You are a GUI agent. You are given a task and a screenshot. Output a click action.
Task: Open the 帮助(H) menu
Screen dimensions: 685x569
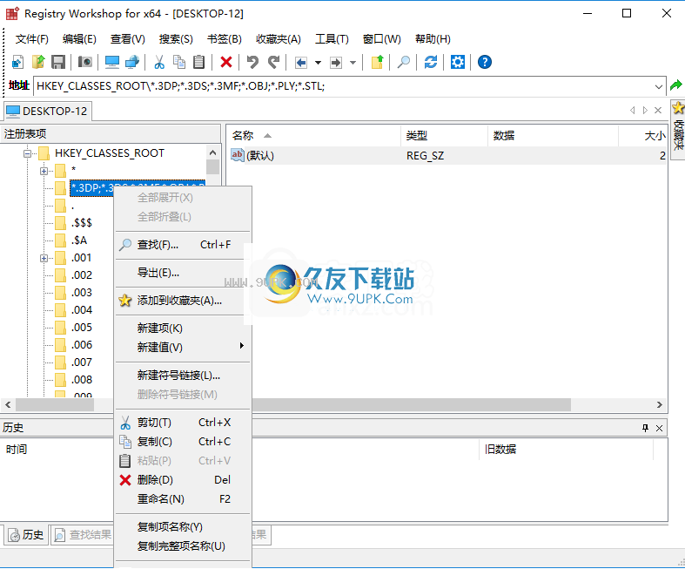coord(433,39)
